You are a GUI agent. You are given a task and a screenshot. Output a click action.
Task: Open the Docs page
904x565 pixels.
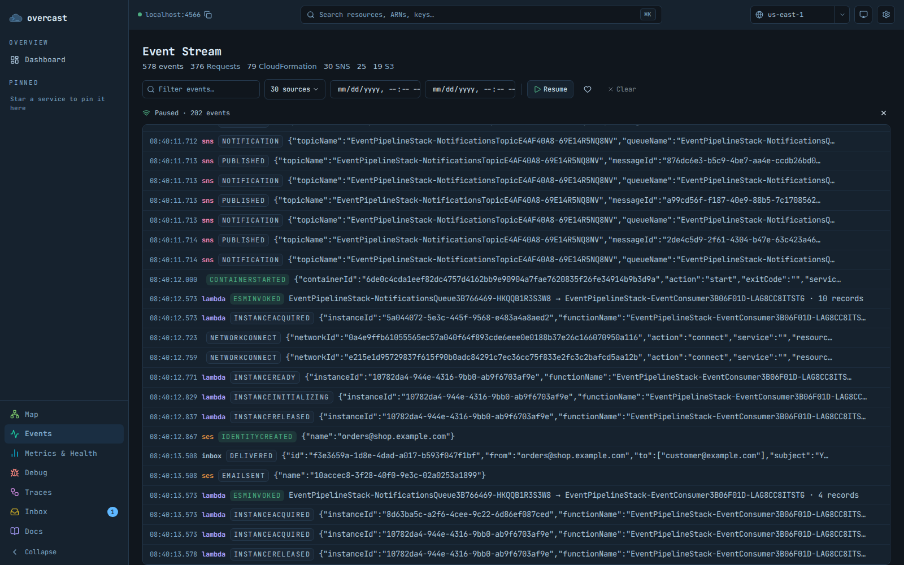tap(64, 531)
